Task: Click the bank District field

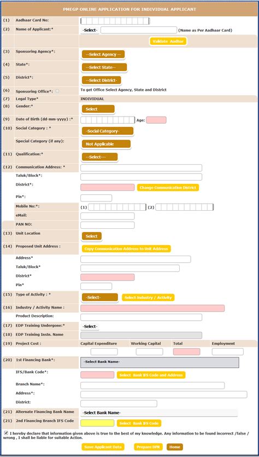Action: (x=119, y=403)
